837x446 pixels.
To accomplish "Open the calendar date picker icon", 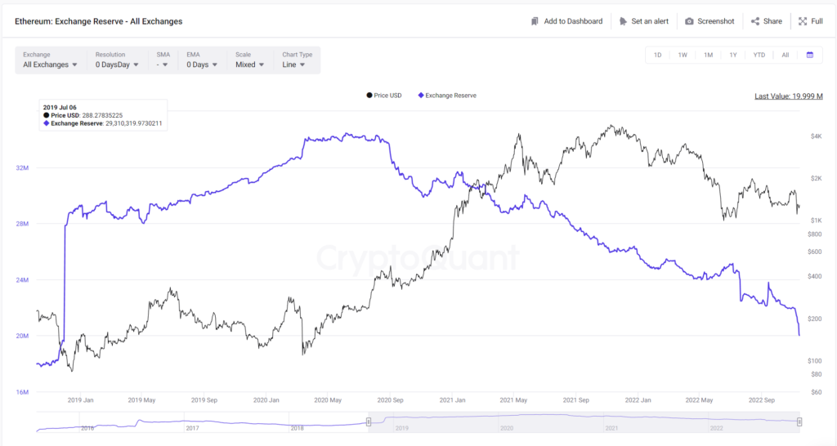I will tap(809, 55).
